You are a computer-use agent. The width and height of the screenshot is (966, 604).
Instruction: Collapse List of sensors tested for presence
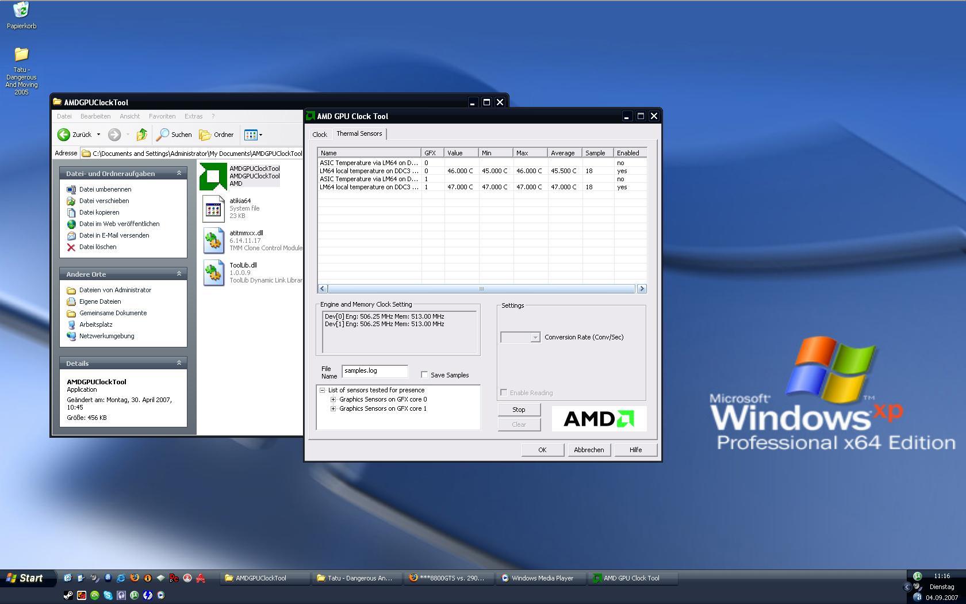pos(323,390)
